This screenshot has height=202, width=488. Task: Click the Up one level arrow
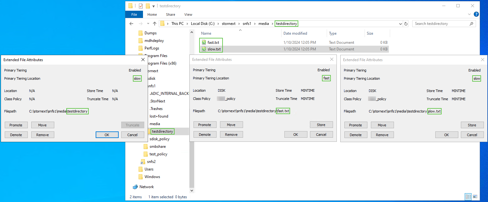(x=155, y=24)
